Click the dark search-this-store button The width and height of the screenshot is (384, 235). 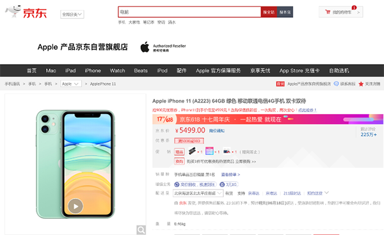coord(285,12)
